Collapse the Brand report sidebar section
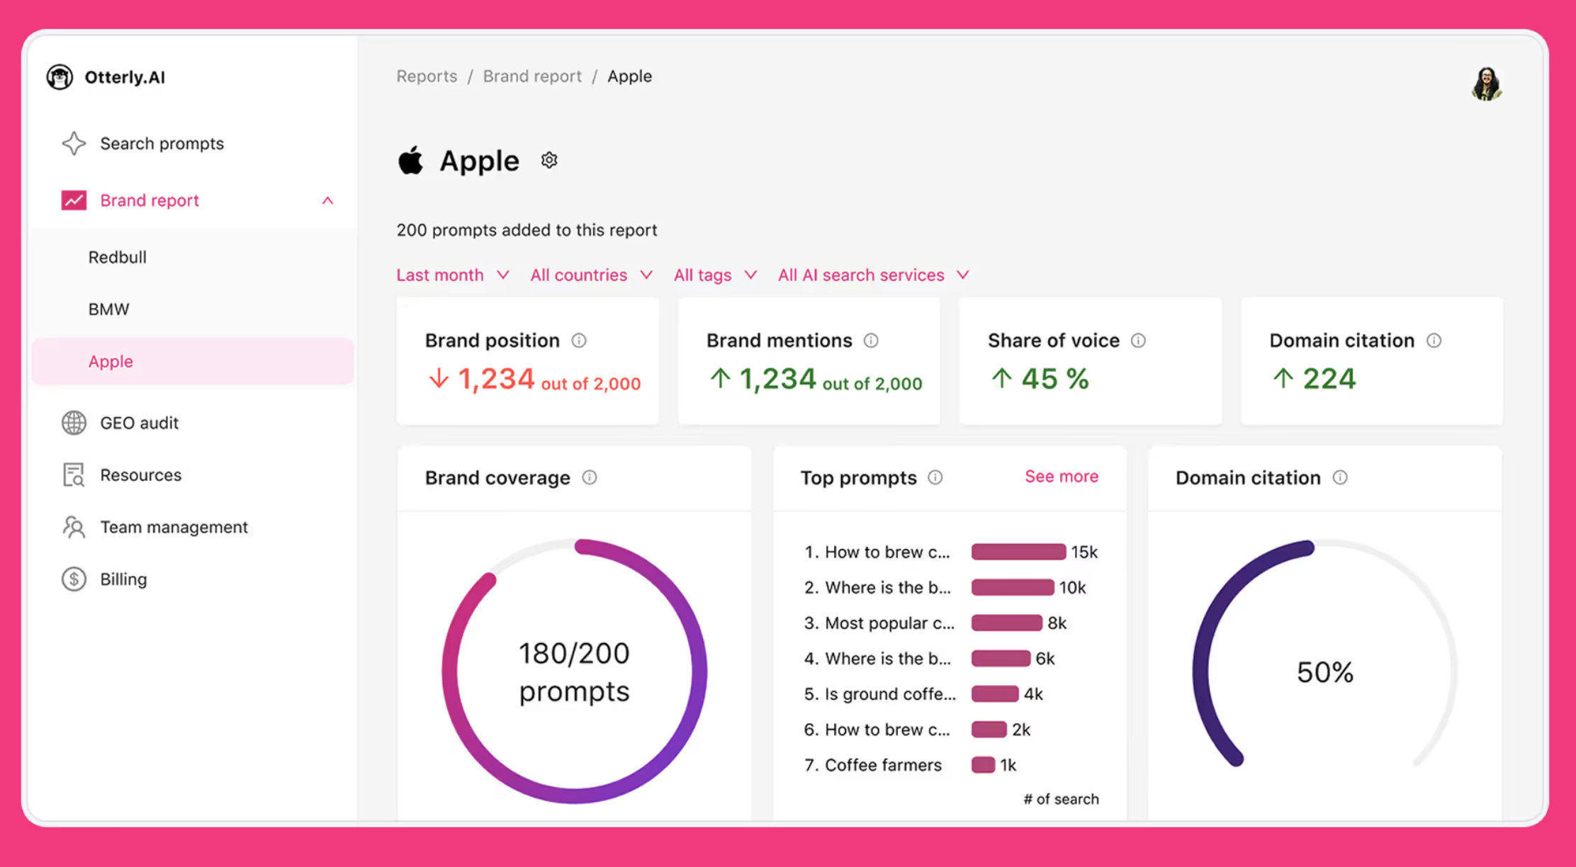1576x867 pixels. pos(327,200)
